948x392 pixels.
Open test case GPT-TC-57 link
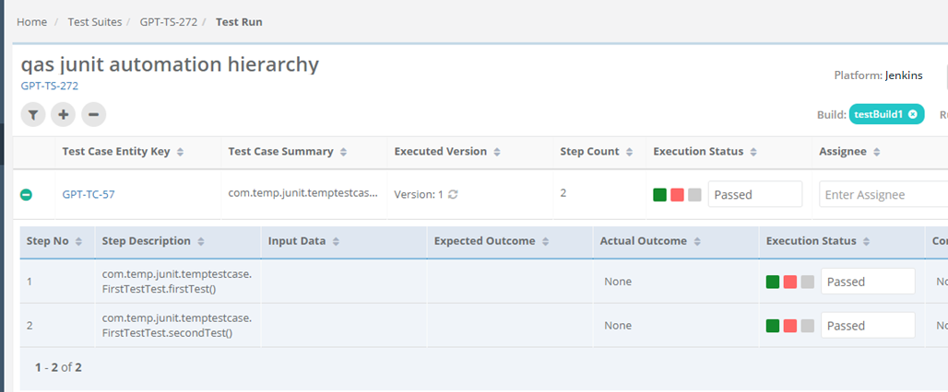pos(89,194)
